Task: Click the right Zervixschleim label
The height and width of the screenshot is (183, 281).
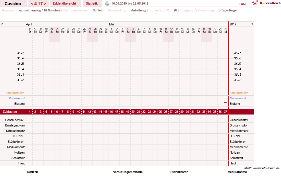Action: point(239,93)
